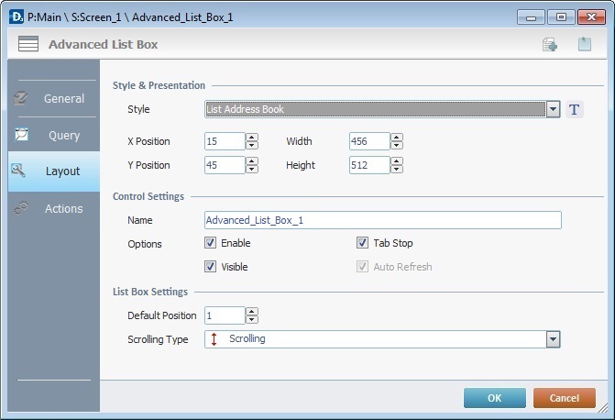Expand the Scrolling Type dropdown

pos(553,339)
